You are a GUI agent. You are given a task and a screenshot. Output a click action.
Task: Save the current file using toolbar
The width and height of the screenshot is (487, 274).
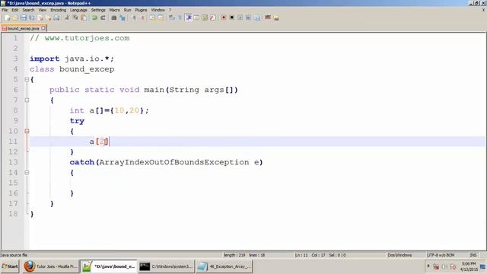pos(24,18)
